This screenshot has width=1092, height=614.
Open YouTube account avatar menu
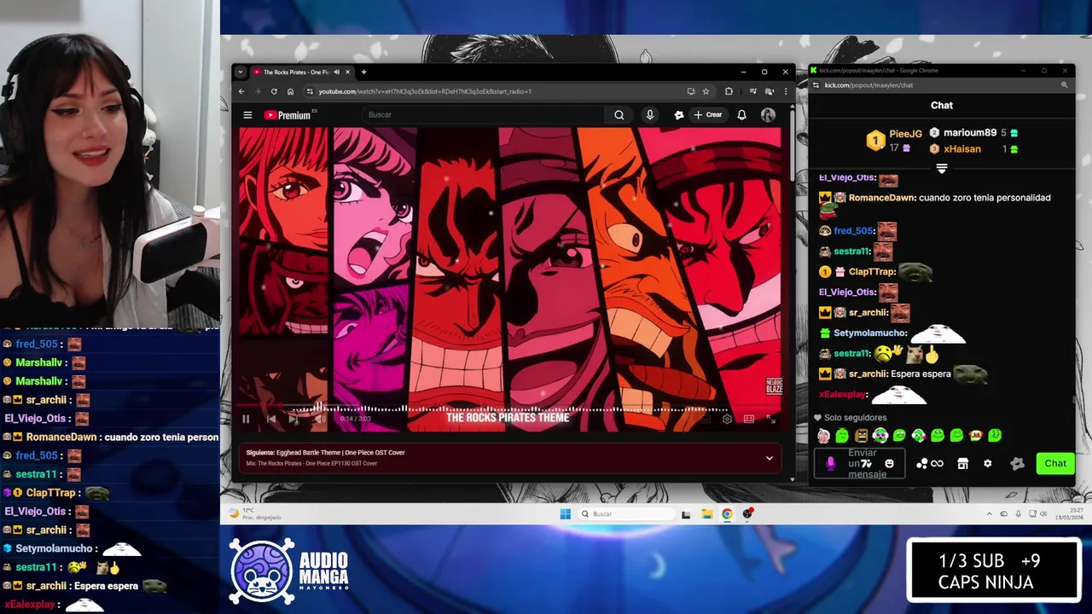(x=768, y=115)
